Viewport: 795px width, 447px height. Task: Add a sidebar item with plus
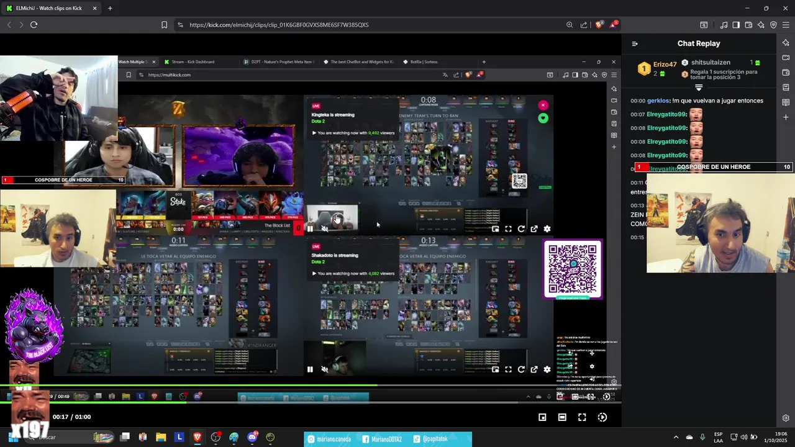(x=786, y=117)
